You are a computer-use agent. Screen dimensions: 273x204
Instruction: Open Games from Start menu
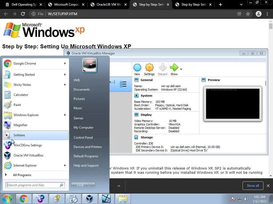78,118
